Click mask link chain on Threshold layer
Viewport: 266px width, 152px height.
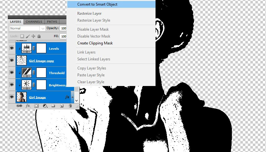click(33, 73)
